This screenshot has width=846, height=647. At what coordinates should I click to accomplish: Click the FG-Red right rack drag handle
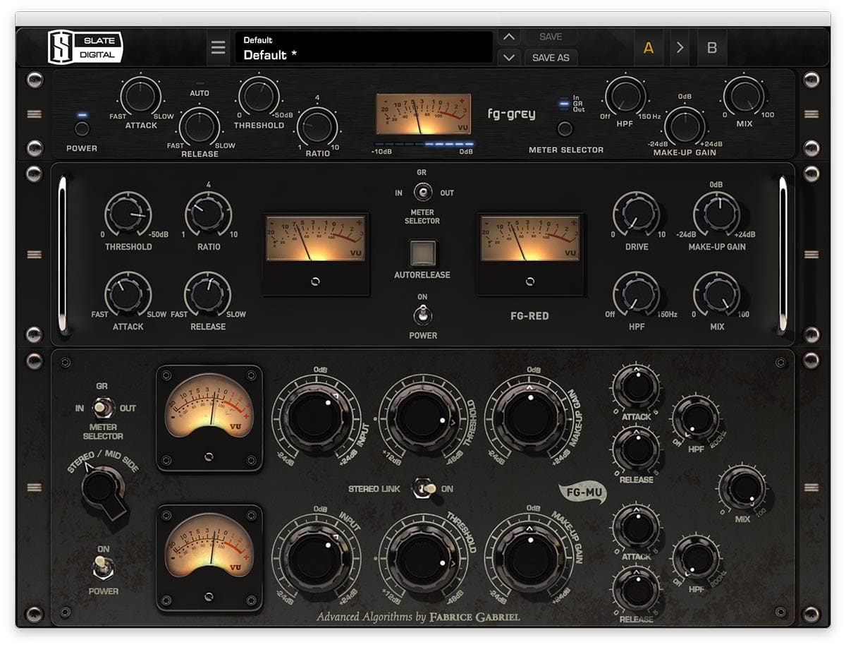(x=811, y=254)
